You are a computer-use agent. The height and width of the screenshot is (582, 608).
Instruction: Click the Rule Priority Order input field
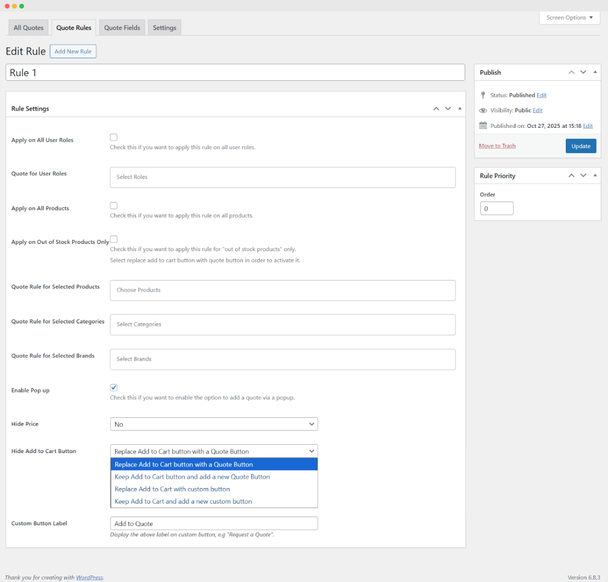point(496,209)
